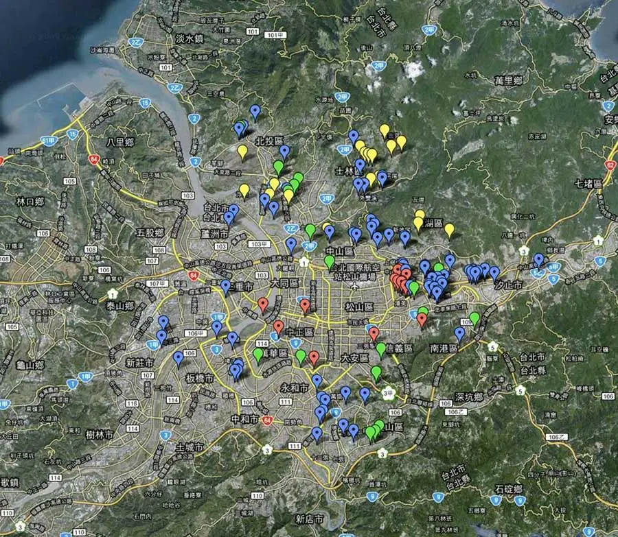Click the 板橋市 label
This screenshot has width=618, height=537.
click(199, 379)
